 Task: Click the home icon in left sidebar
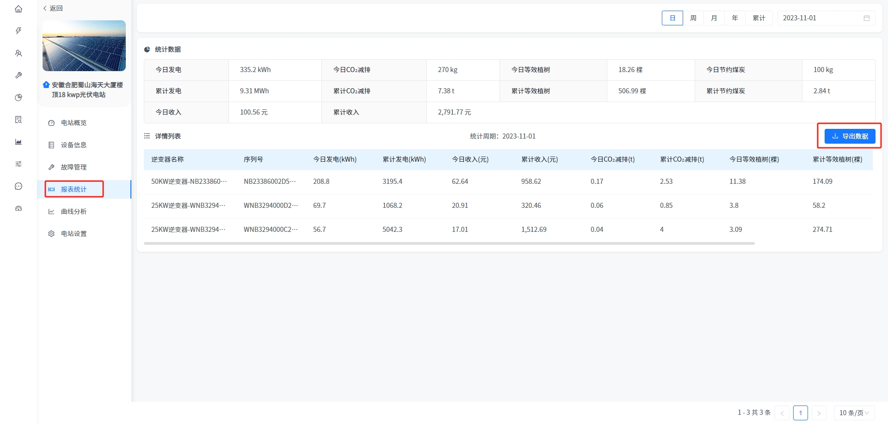click(18, 9)
